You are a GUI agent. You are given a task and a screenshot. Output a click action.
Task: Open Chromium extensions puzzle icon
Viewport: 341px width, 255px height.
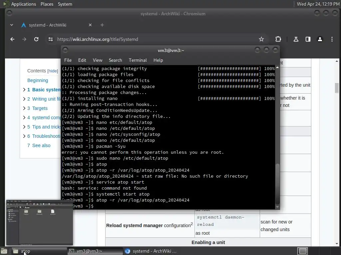pyautogui.click(x=278, y=39)
